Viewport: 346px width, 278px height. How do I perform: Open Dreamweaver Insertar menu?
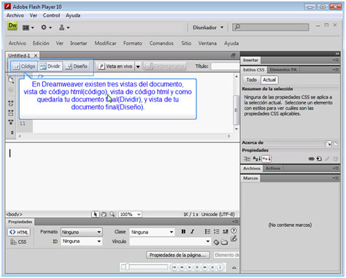tap(79, 43)
